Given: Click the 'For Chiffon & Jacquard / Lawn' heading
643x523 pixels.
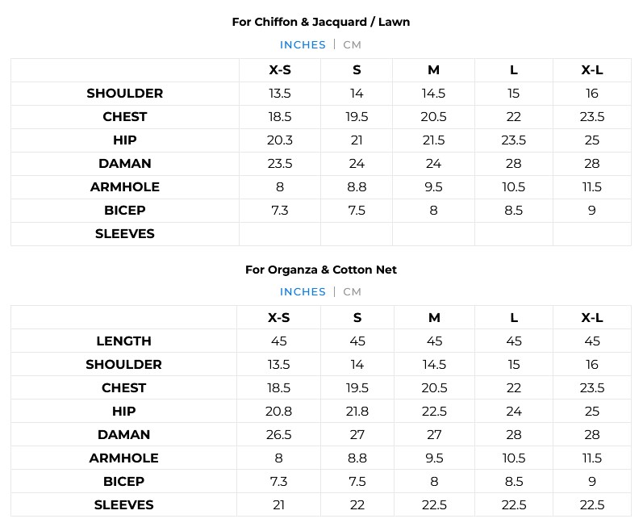Looking at the screenshot, I should [x=321, y=22].
